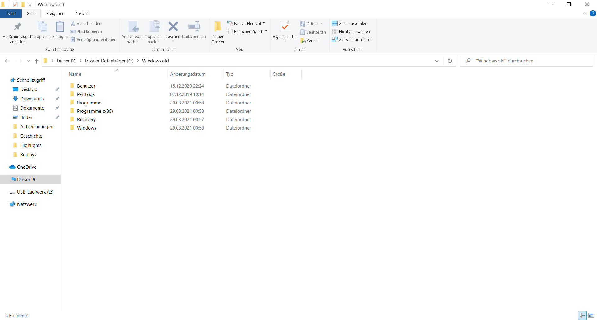Sort by Größe column header
Image resolution: width=597 pixels, height=320 pixels.
[x=286, y=74]
